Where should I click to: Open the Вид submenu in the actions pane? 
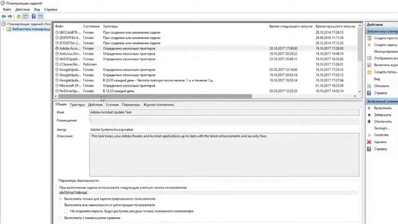(377, 79)
